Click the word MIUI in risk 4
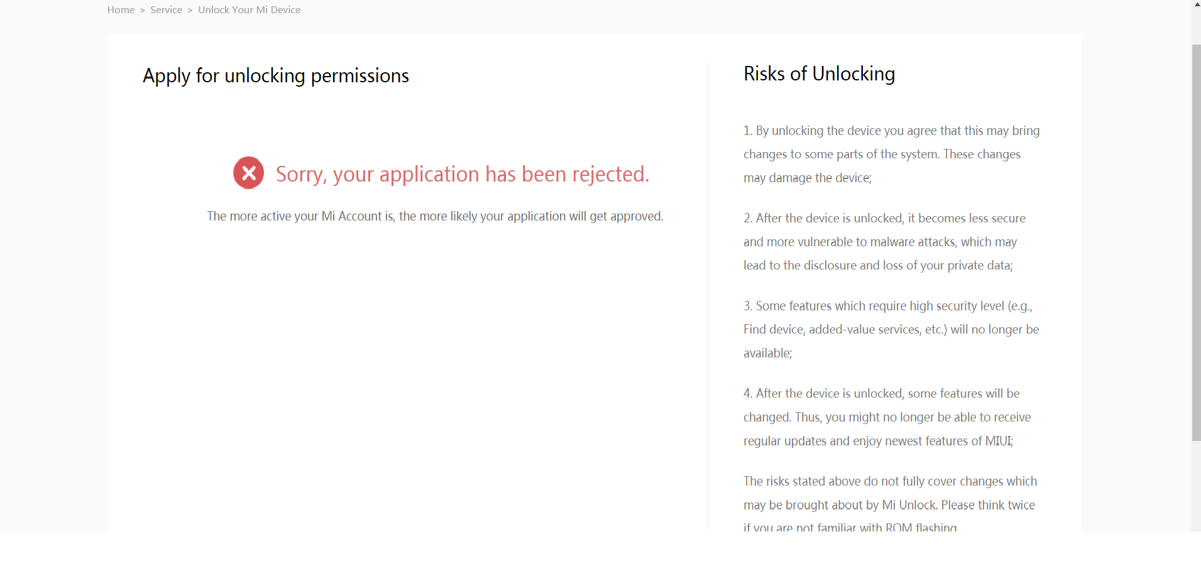The height and width of the screenshot is (566, 1201). pyautogui.click(x=999, y=441)
